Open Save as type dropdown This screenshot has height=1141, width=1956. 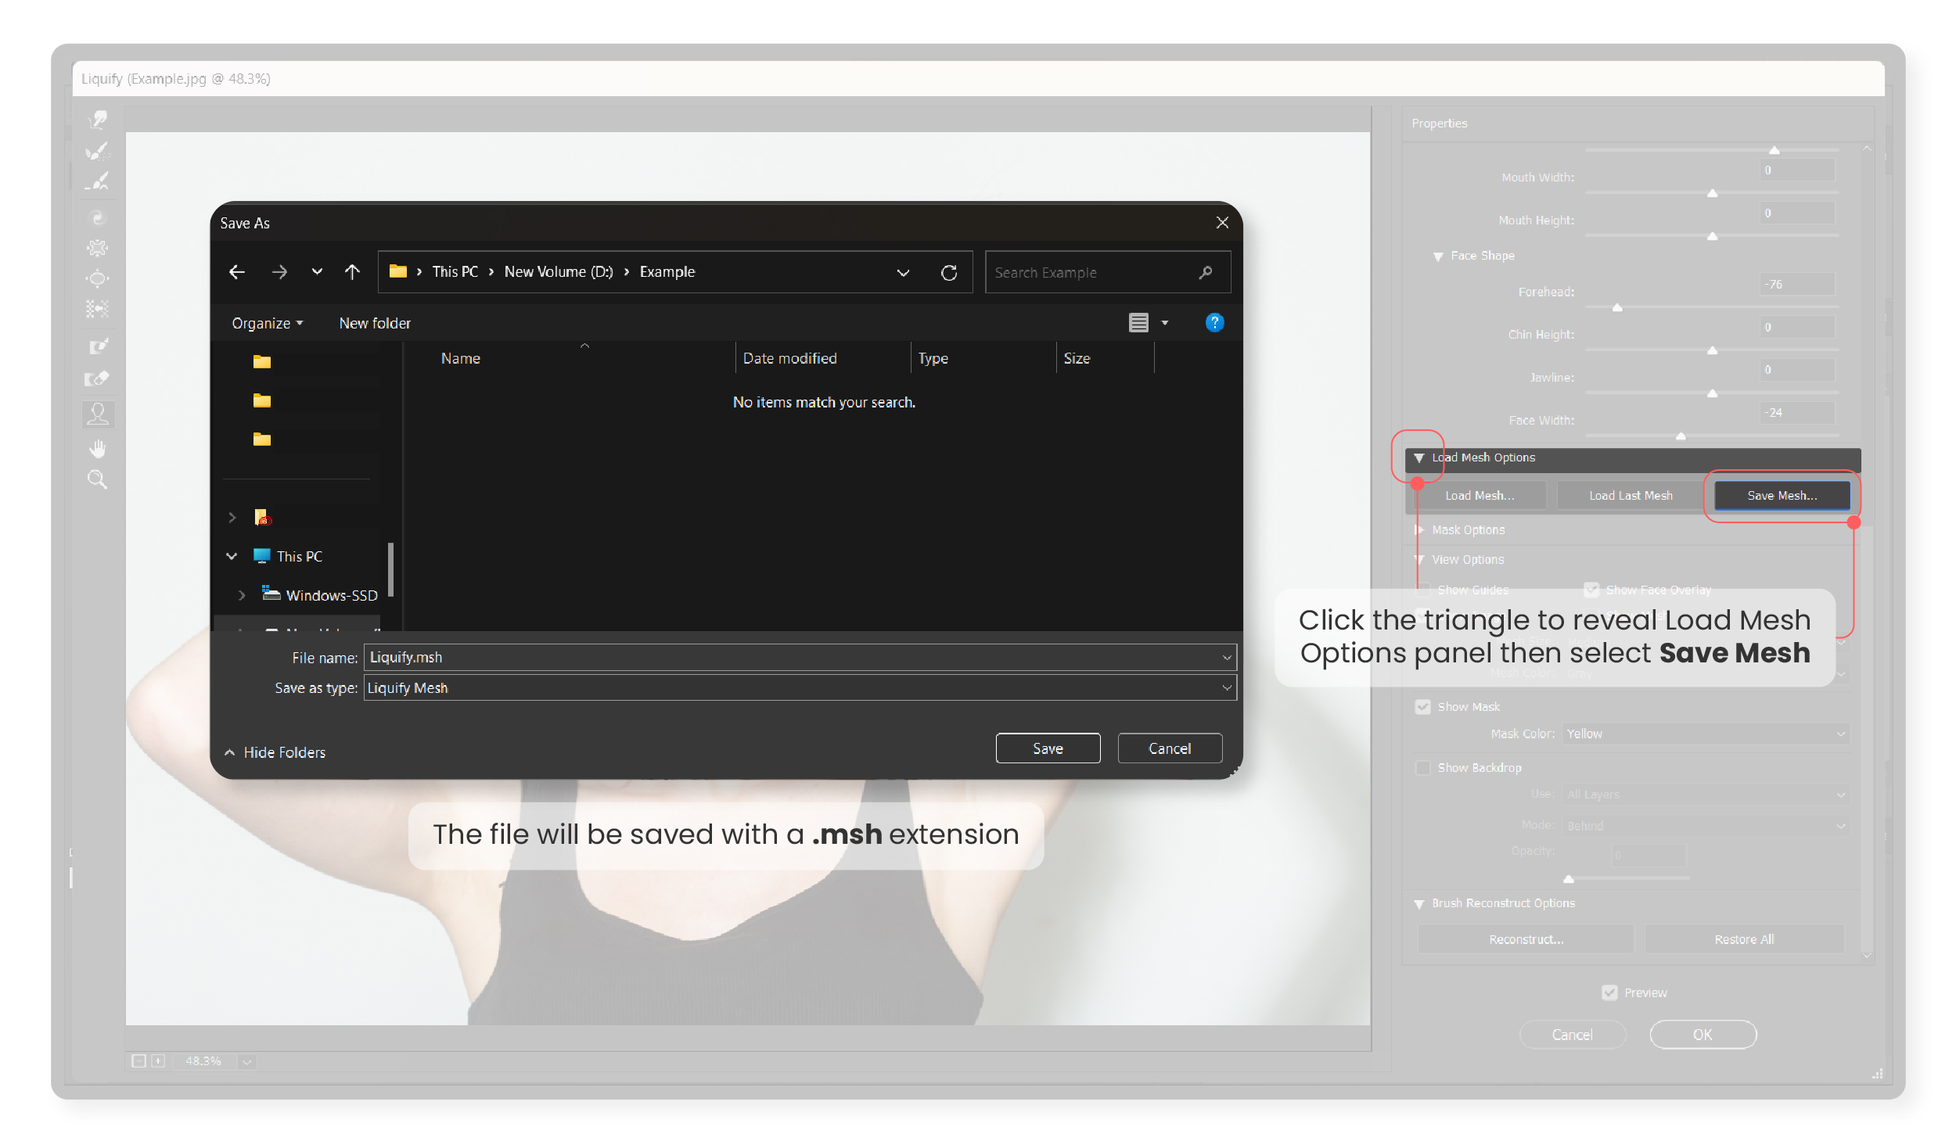[x=800, y=687]
